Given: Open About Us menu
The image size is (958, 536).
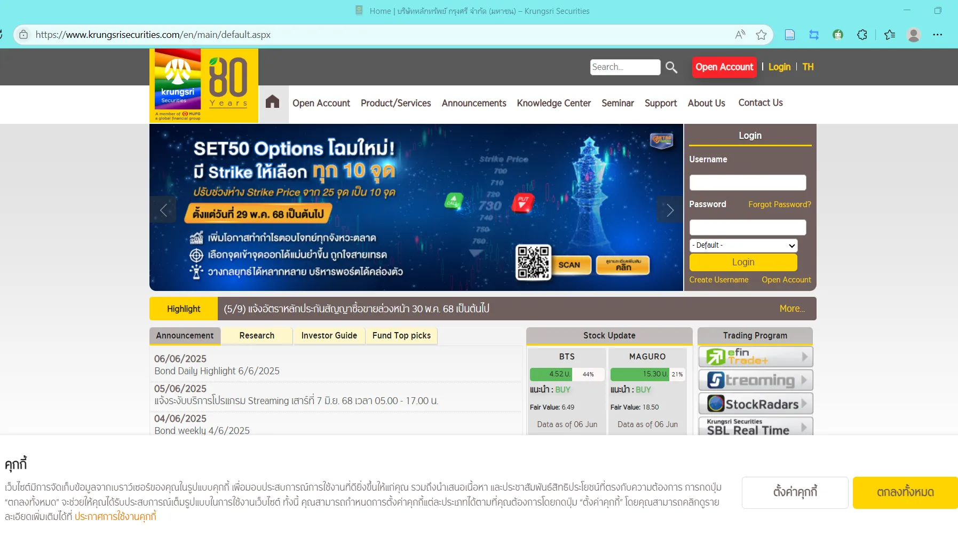Looking at the screenshot, I should coord(706,103).
